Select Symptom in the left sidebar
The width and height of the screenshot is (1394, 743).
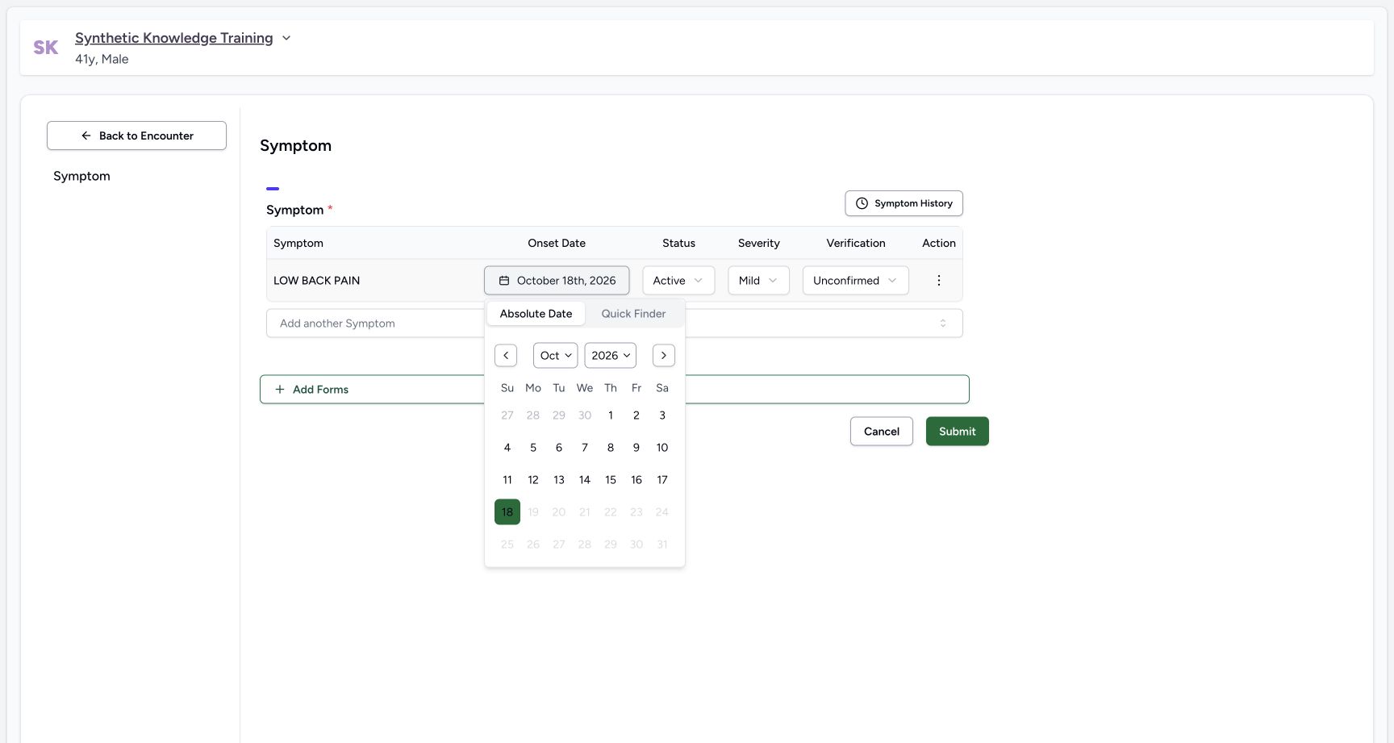tap(81, 176)
